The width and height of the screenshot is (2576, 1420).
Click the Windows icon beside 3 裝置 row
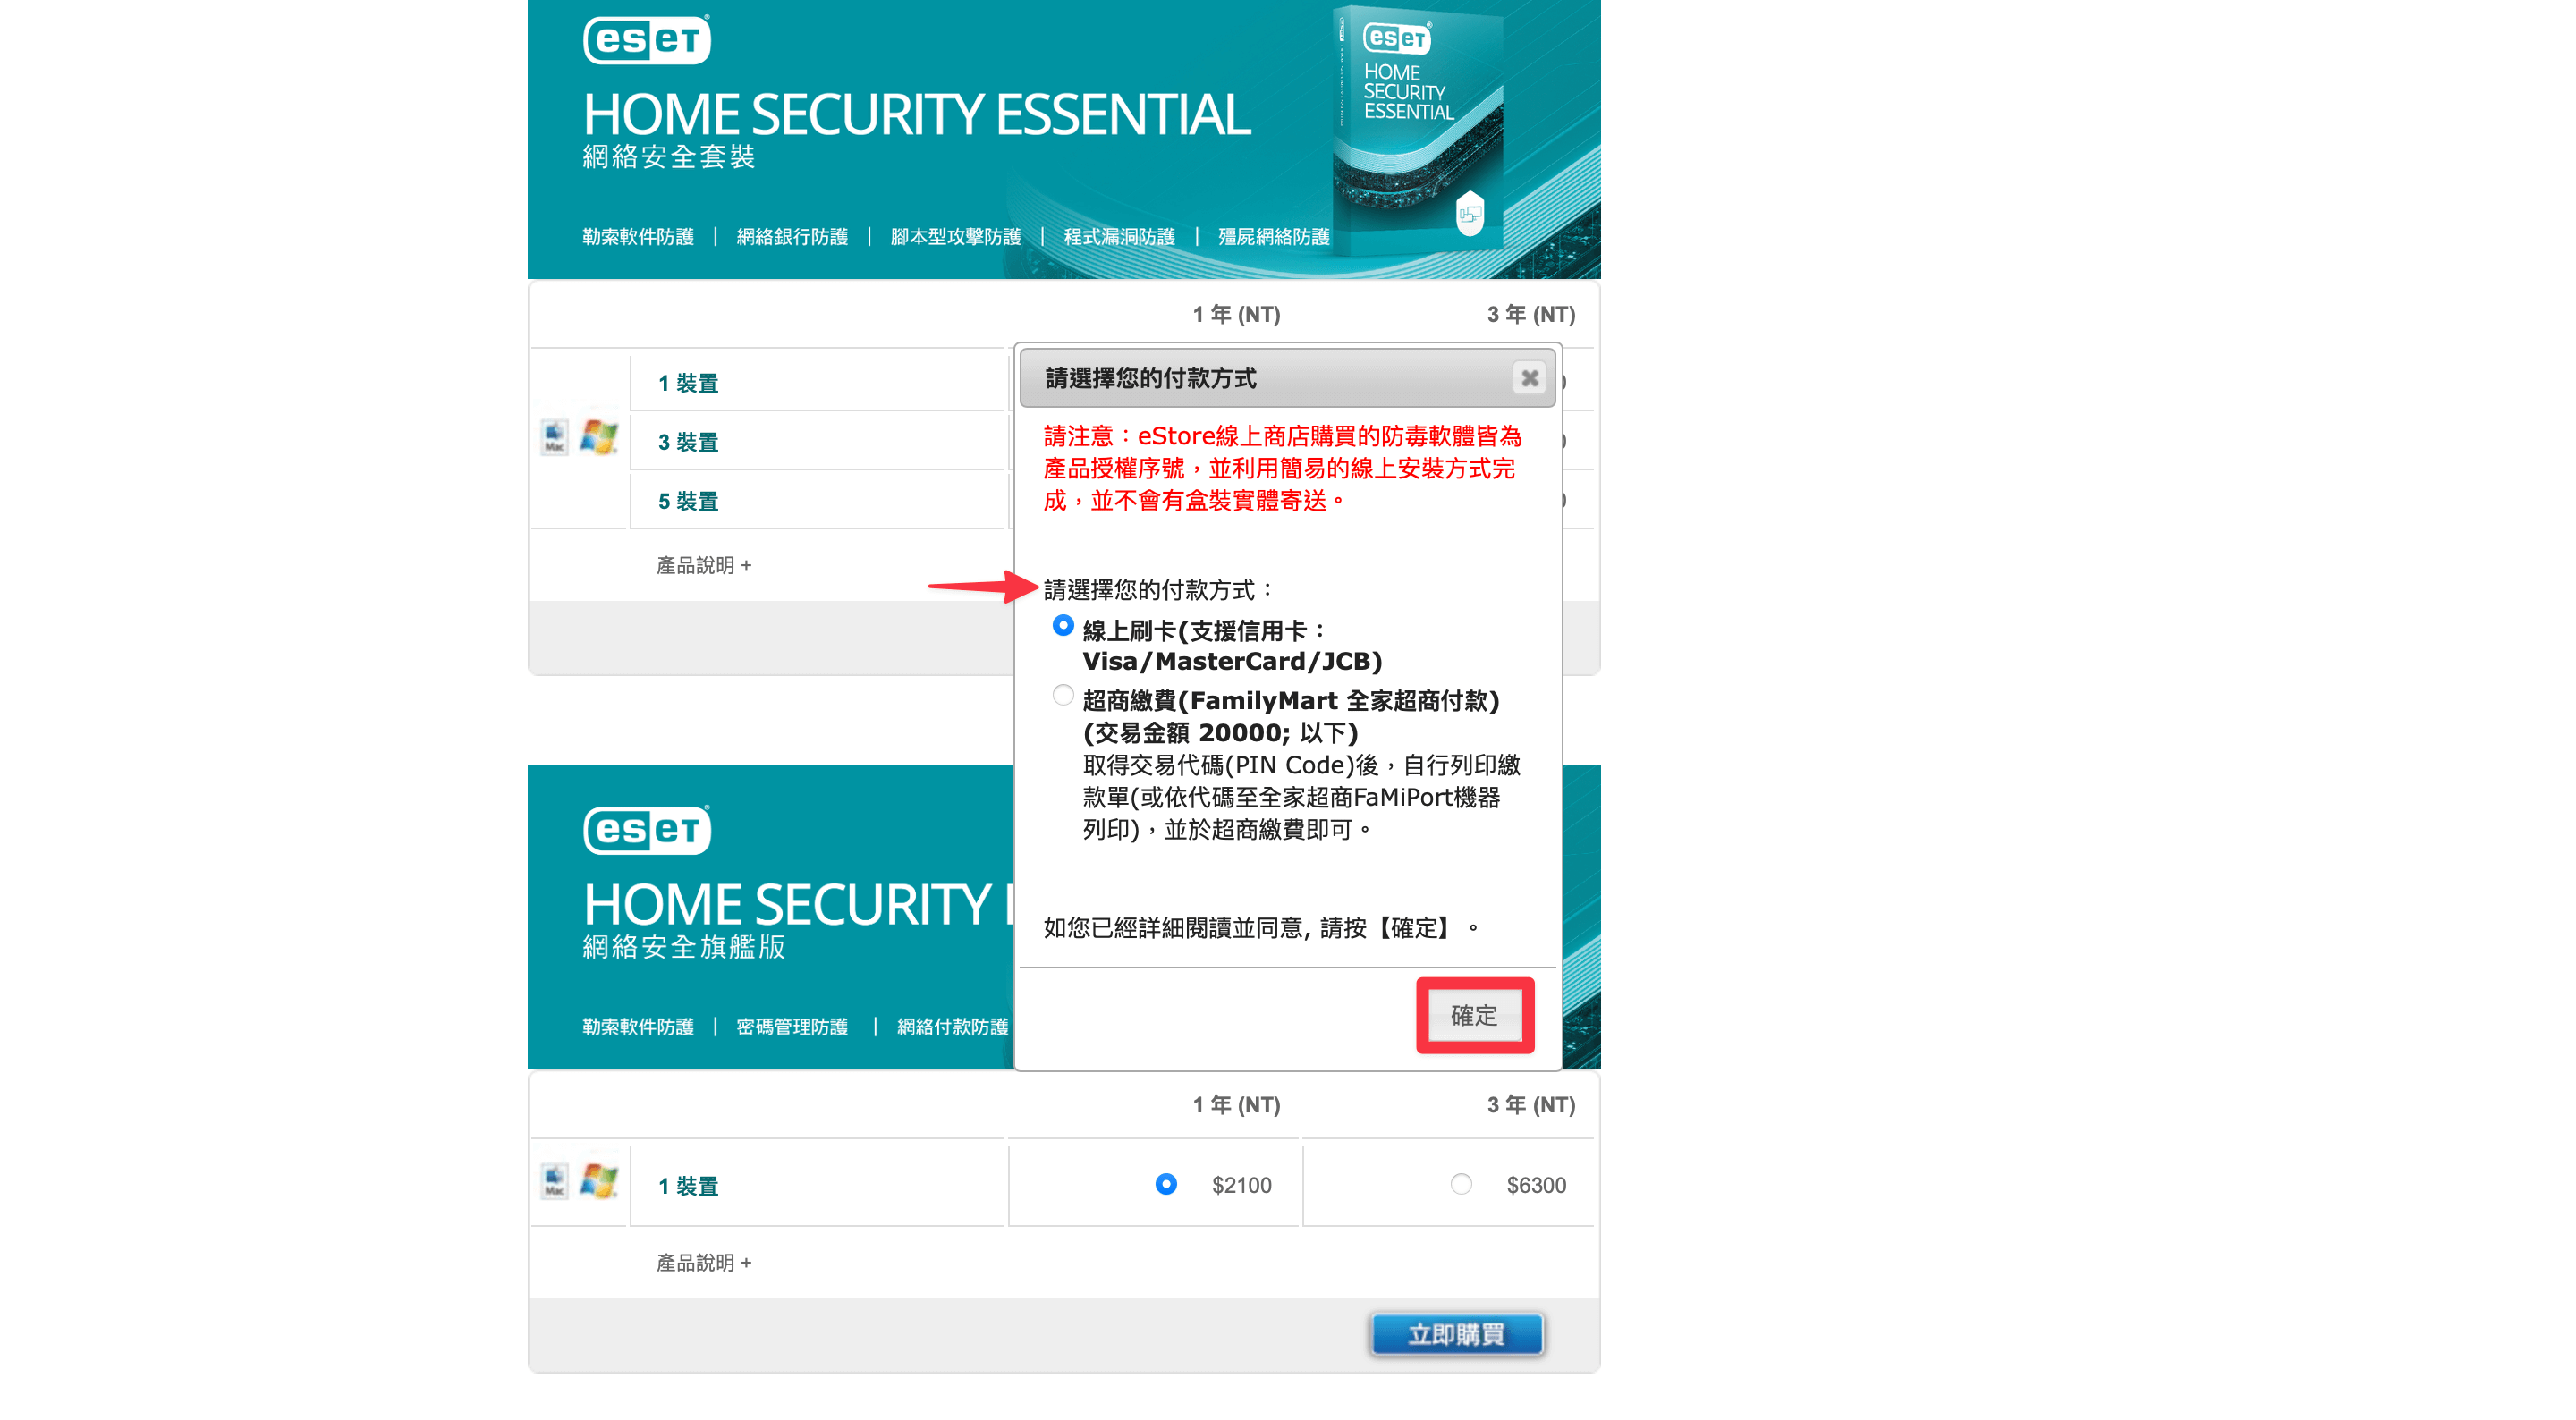click(599, 437)
